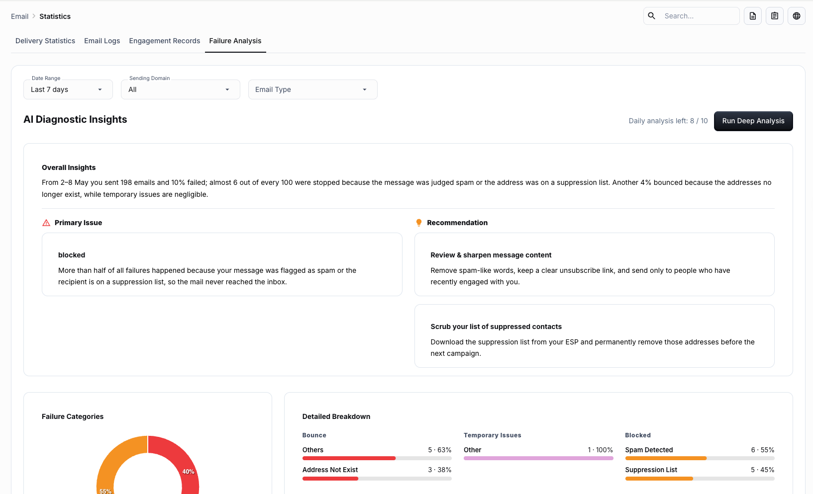
Task: Click the Spam Detected progress bar
Action: (x=700, y=458)
